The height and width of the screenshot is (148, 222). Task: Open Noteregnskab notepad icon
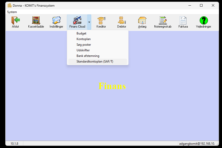(163, 20)
